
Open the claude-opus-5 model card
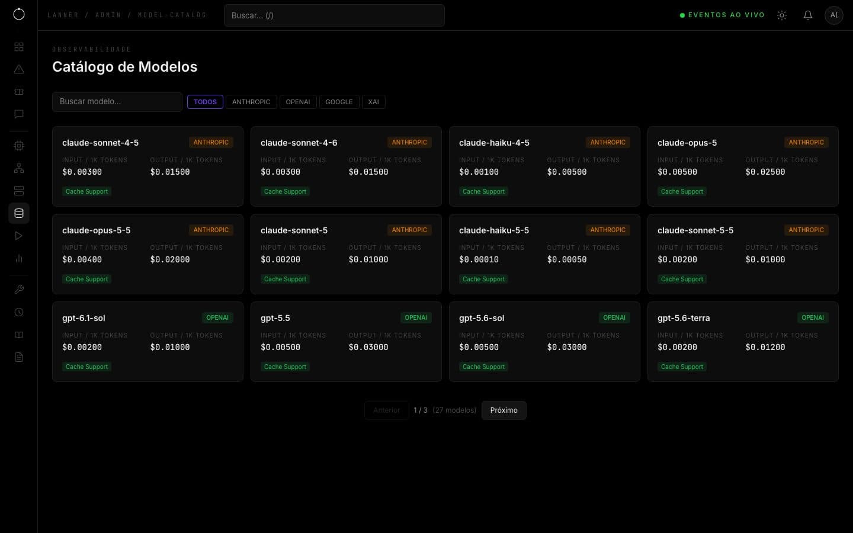[x=743, y=166]
